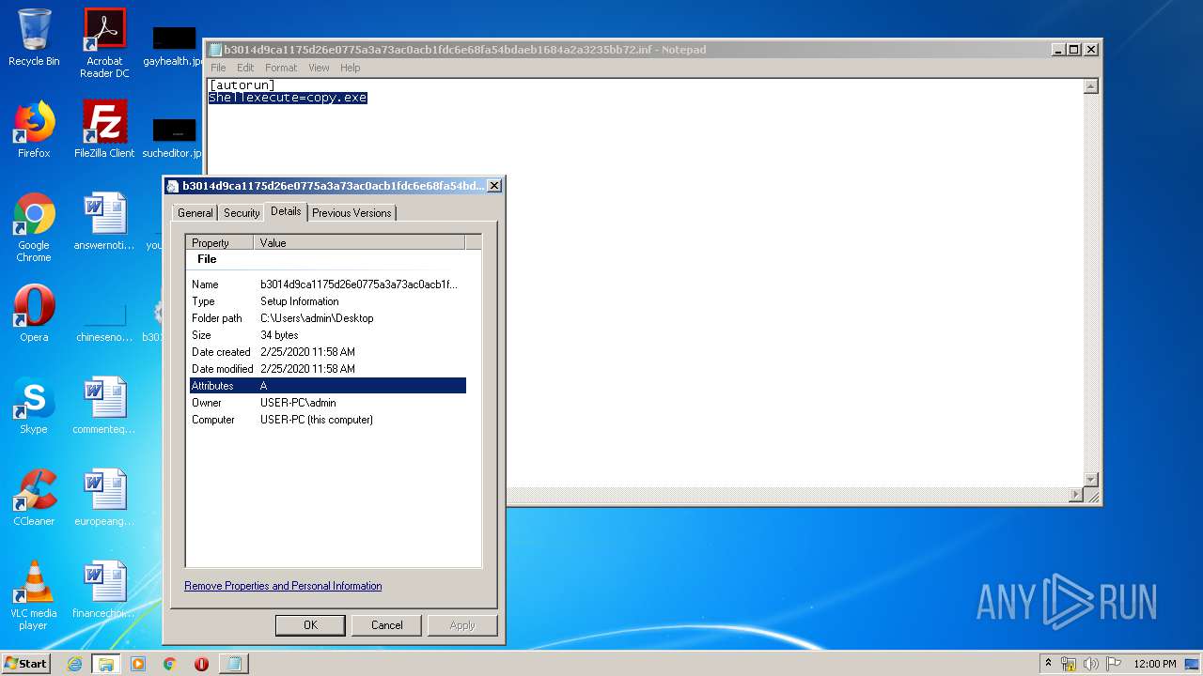Click the shellexecute=copy.exe line
The height and width of the screenshot is (676, 1203).
click(288, 98)
